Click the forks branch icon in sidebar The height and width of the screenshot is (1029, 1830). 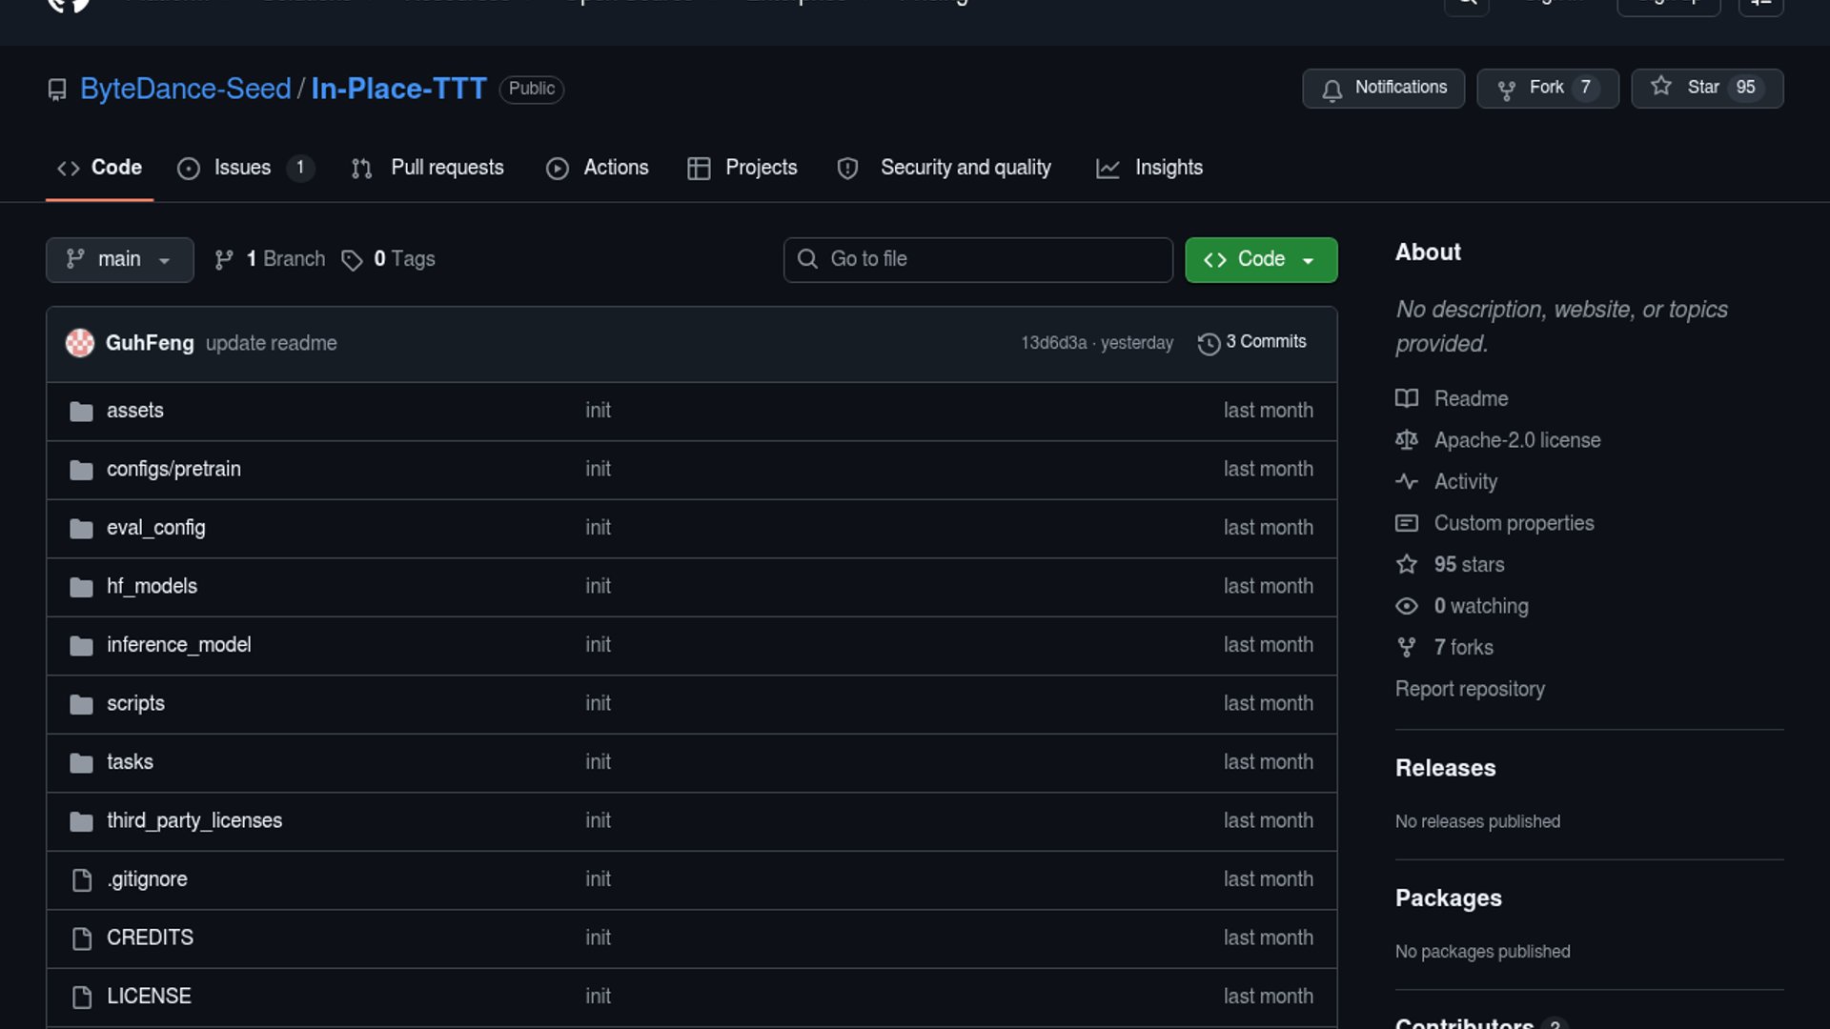[1407, 647]
